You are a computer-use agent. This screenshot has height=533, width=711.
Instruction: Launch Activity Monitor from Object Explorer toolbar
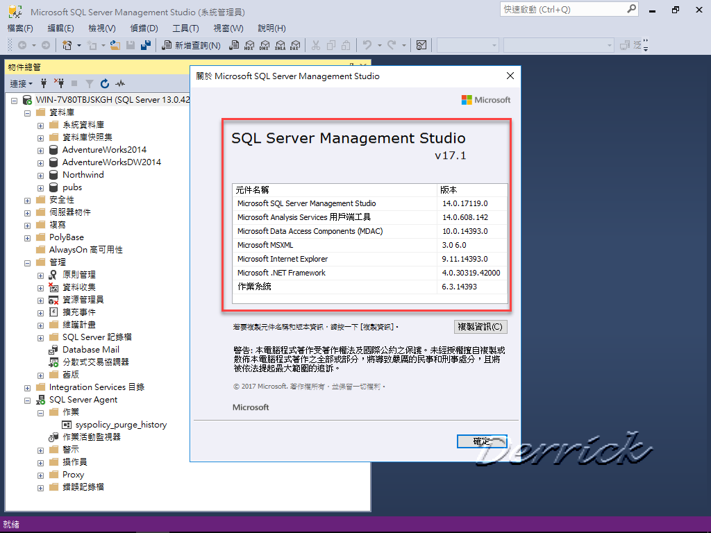click(120, 83)
